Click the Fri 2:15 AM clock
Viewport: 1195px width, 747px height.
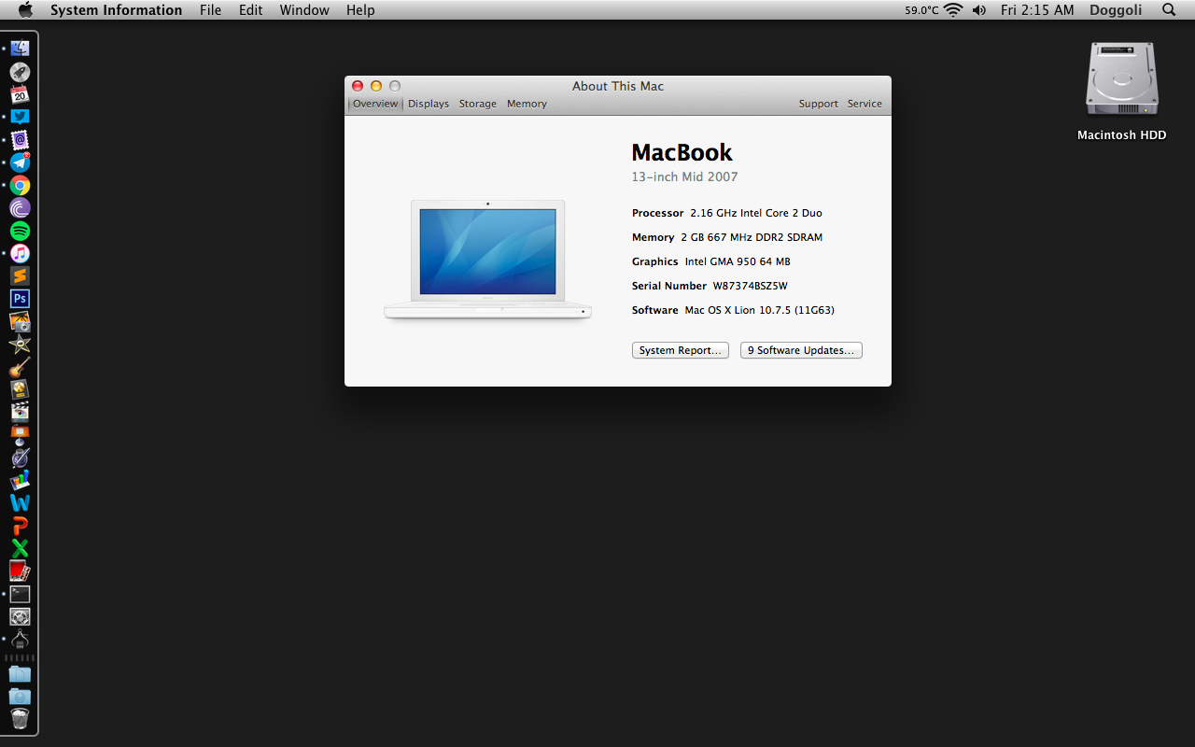pyautogui.click(x=1037, y=10)
